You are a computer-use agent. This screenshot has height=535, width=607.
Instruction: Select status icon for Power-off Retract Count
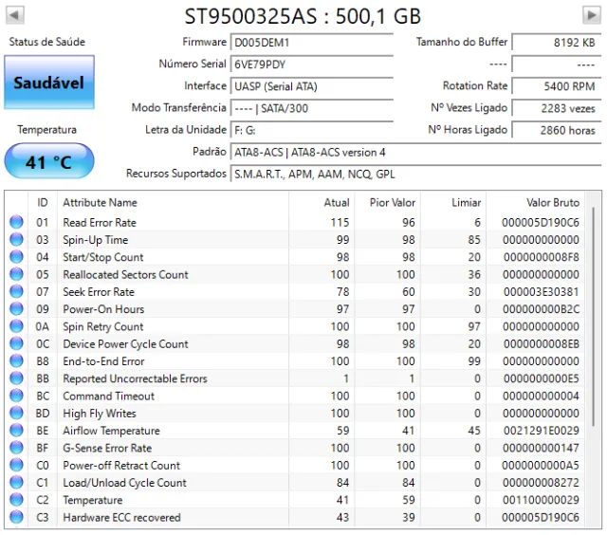(16, 465)
